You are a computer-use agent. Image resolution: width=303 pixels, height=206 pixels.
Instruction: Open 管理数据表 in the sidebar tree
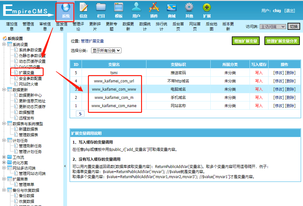[28, 135]
